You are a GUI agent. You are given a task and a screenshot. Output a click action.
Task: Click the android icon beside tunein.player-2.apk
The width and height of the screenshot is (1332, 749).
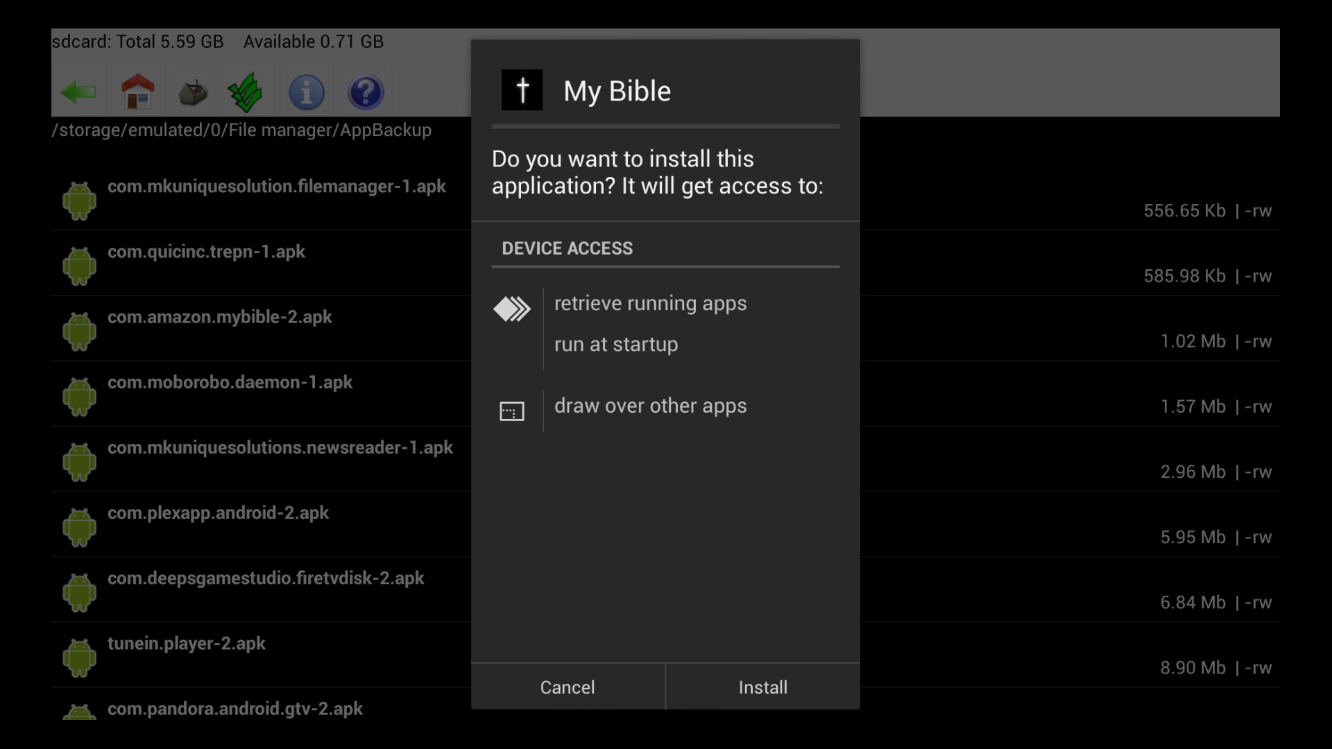coord(79,656)
